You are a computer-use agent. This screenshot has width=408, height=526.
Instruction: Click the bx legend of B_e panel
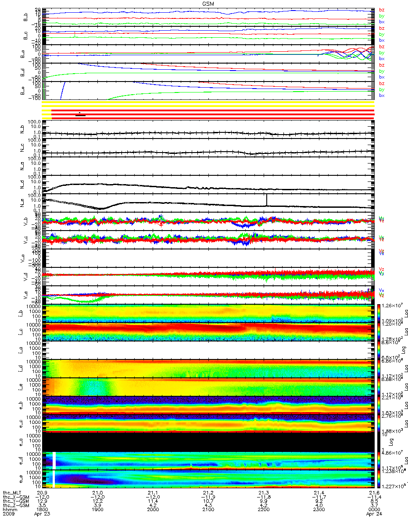point(382,95)
